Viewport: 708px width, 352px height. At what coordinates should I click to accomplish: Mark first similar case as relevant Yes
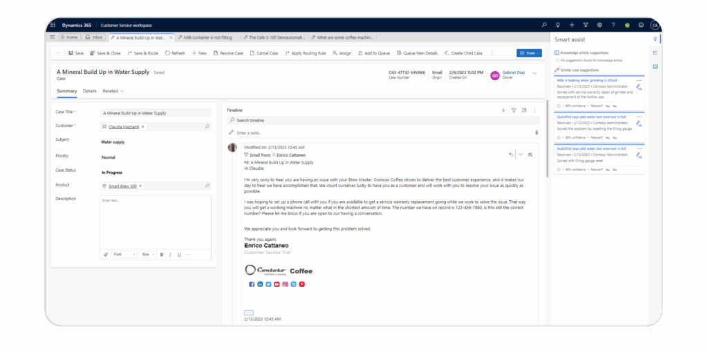tap(607, 106)
